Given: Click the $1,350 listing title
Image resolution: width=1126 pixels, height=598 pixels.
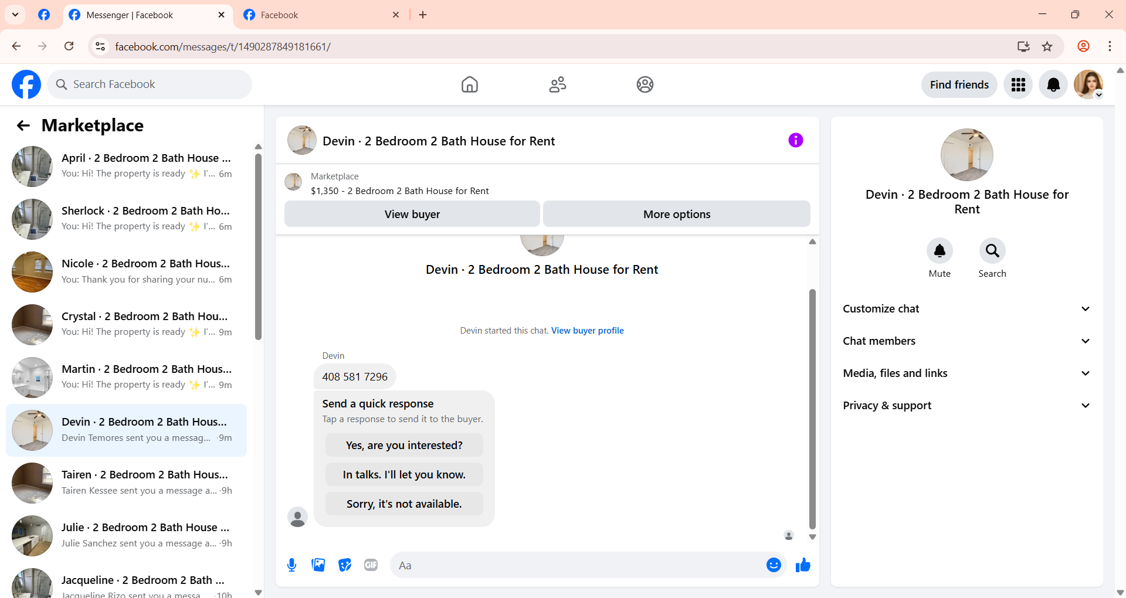Looking at the screenshot, I should [400, 191].
